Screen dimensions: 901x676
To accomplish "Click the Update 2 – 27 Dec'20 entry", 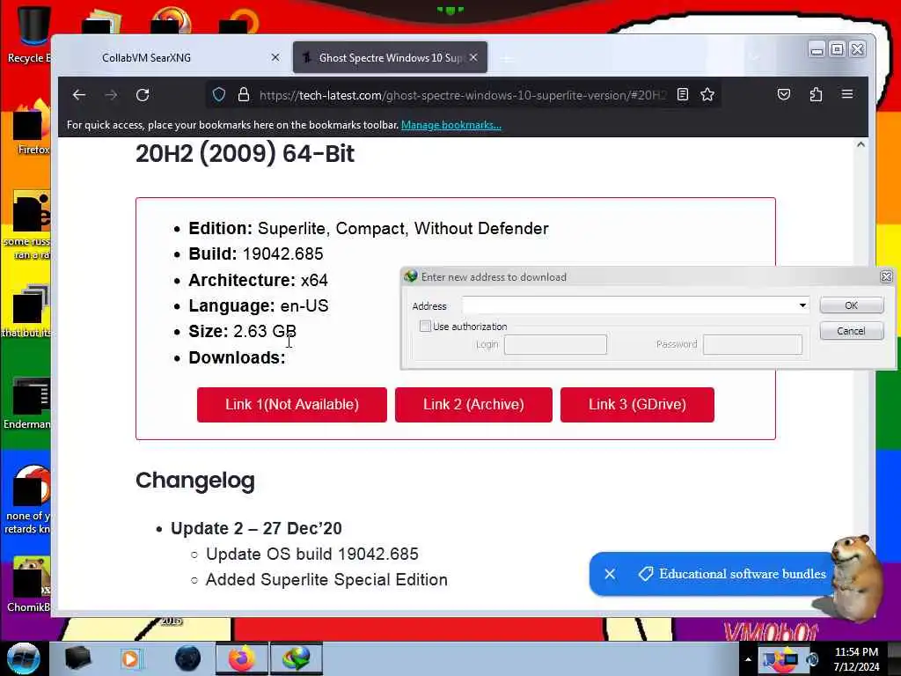I will point(256,528).
